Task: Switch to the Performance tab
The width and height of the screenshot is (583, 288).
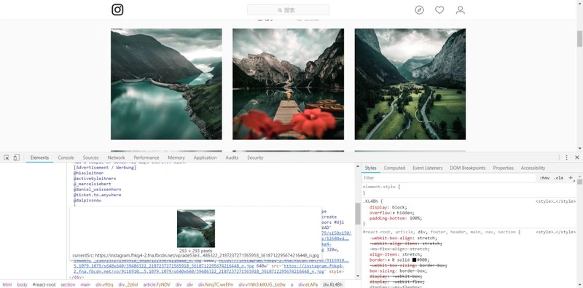Action: (146, 157)
